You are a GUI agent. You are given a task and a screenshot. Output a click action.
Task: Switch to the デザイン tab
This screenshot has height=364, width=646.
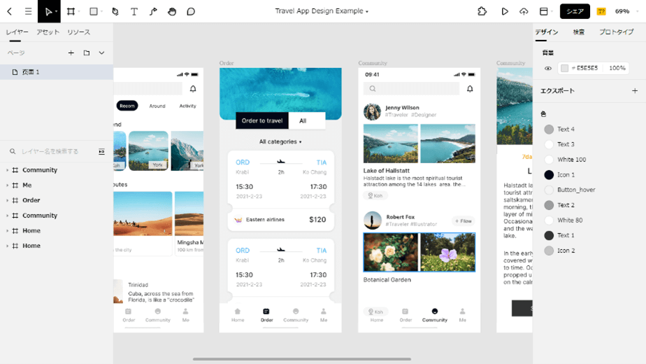547,32
